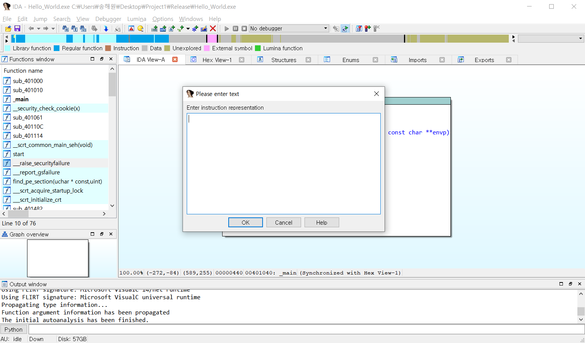The width and height of the screenshot is (585, 343).
Task: Switch to the Structures tab
Action: (x=284, y=60)
